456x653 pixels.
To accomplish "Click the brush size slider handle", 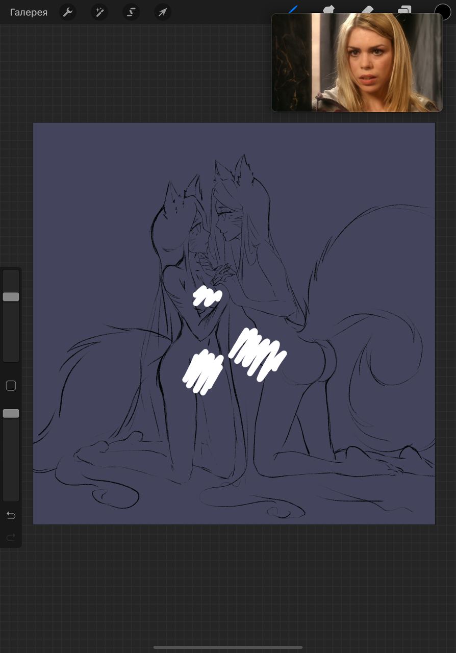I will pyautogui.click(x=11, y=297).
